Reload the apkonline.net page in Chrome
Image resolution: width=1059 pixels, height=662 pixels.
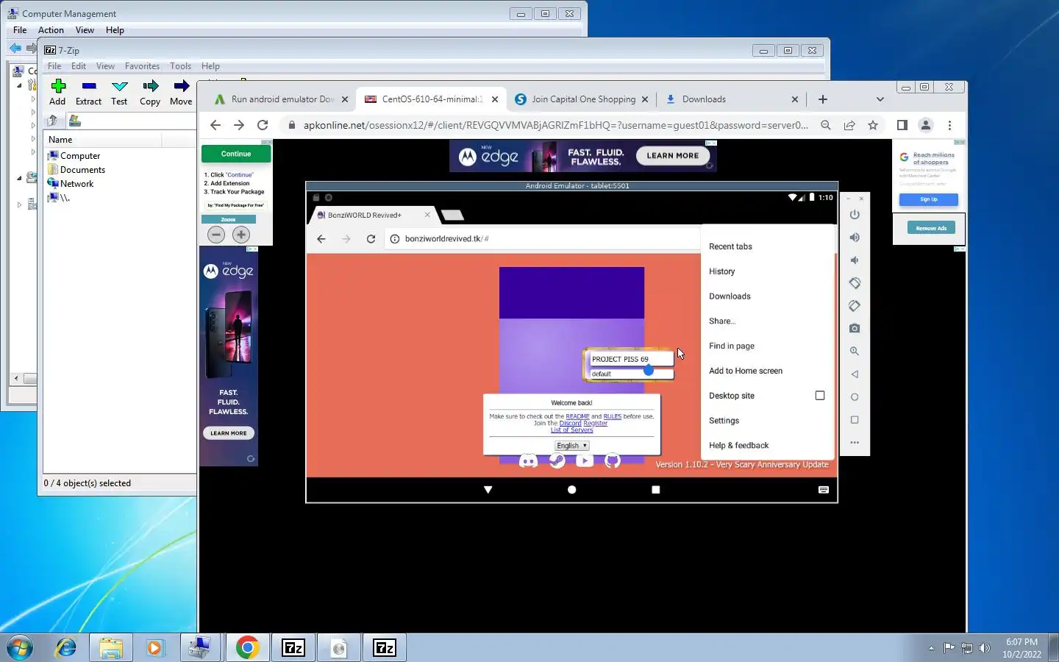pos(263,125)
